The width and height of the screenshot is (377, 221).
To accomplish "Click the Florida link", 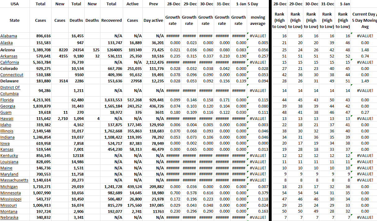I will tap(7, 100).
